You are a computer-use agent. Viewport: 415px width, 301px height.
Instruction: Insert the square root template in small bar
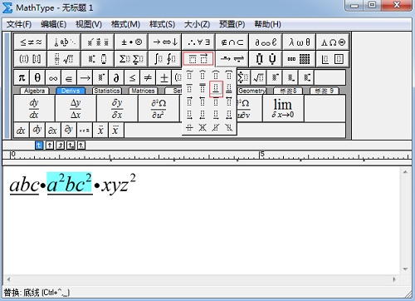pyautogui.click(x=259, y=78)
